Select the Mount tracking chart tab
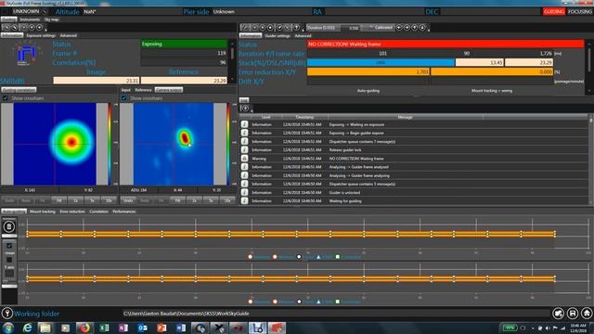This screenshot has width=594, height=334. 43,212
